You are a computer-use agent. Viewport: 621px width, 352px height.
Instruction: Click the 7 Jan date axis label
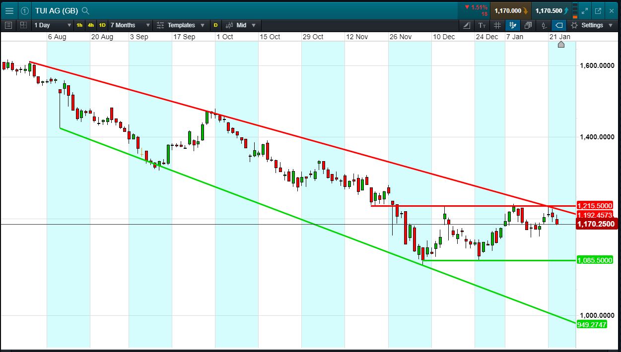[x=514, y=37]
